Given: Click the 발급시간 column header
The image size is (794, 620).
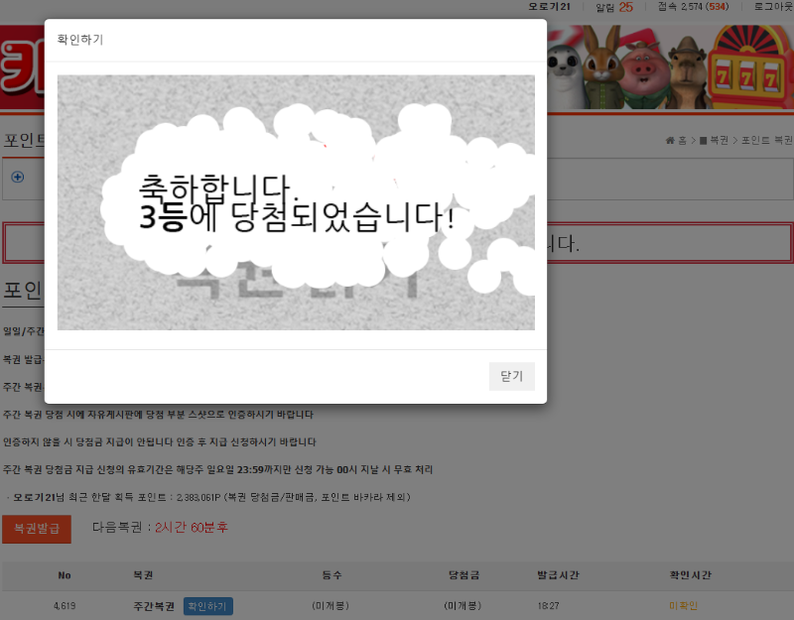Looking at the screenshot, I should pyautogui.click(x=558, y=575).
